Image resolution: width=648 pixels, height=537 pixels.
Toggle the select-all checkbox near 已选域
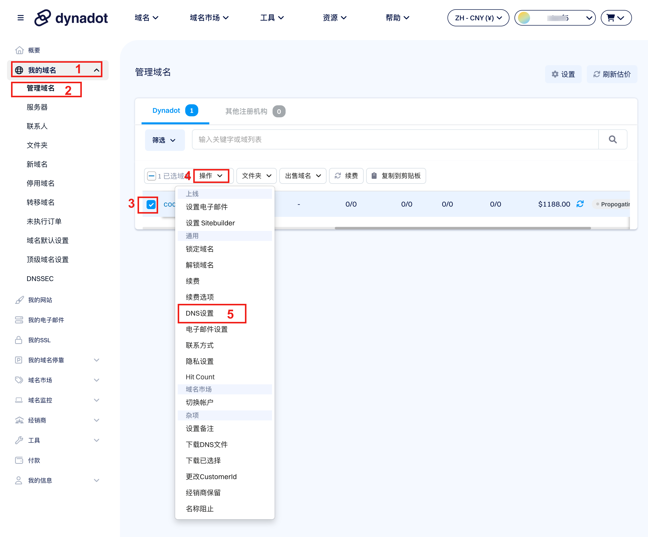(x=152, y=176)
